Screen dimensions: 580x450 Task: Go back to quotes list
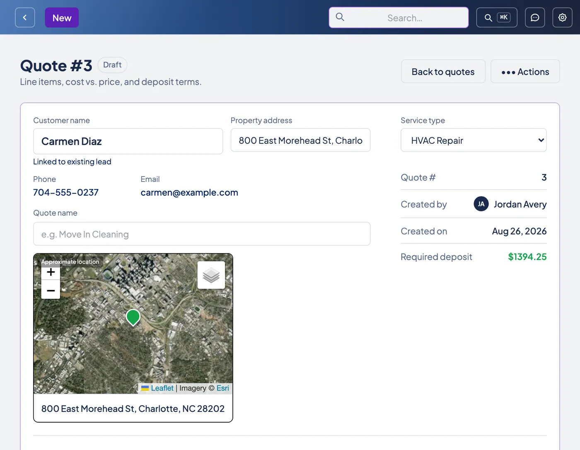click(x=443, y=71)
